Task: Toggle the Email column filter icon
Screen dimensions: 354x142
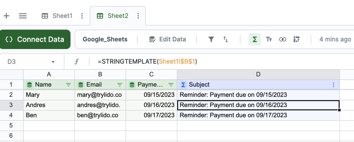Action: coord(120,85)
